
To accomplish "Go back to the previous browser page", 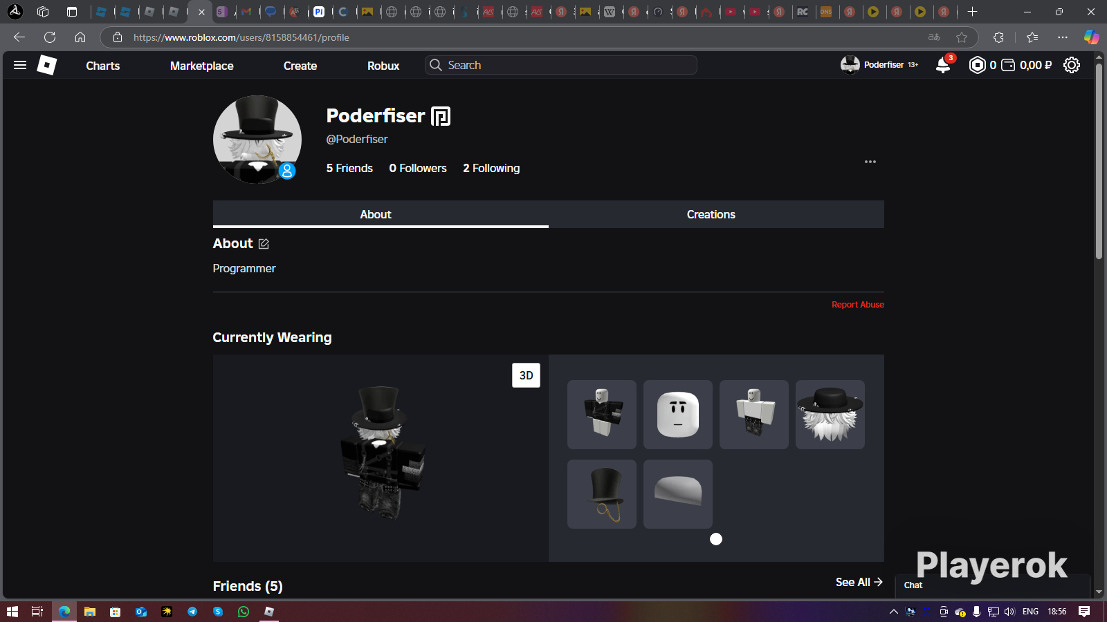I will [19, 37].
